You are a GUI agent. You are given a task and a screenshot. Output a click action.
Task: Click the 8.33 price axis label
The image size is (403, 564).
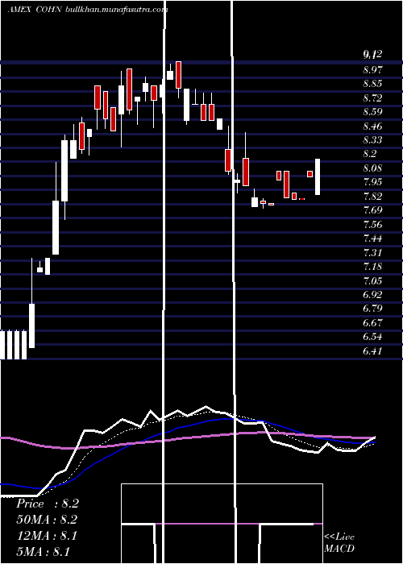point(372,139)
